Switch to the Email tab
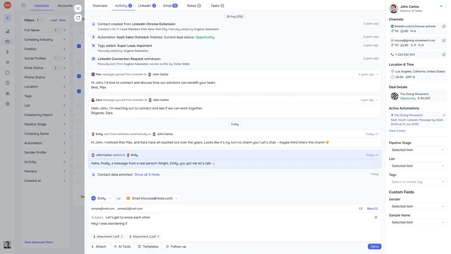The height and width of the screenshot is (254, 451). coord(170,5)
